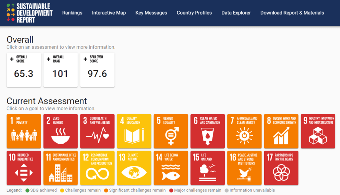
Task: Select the Zero Hunger goal tile
Action: pos(60,131)
